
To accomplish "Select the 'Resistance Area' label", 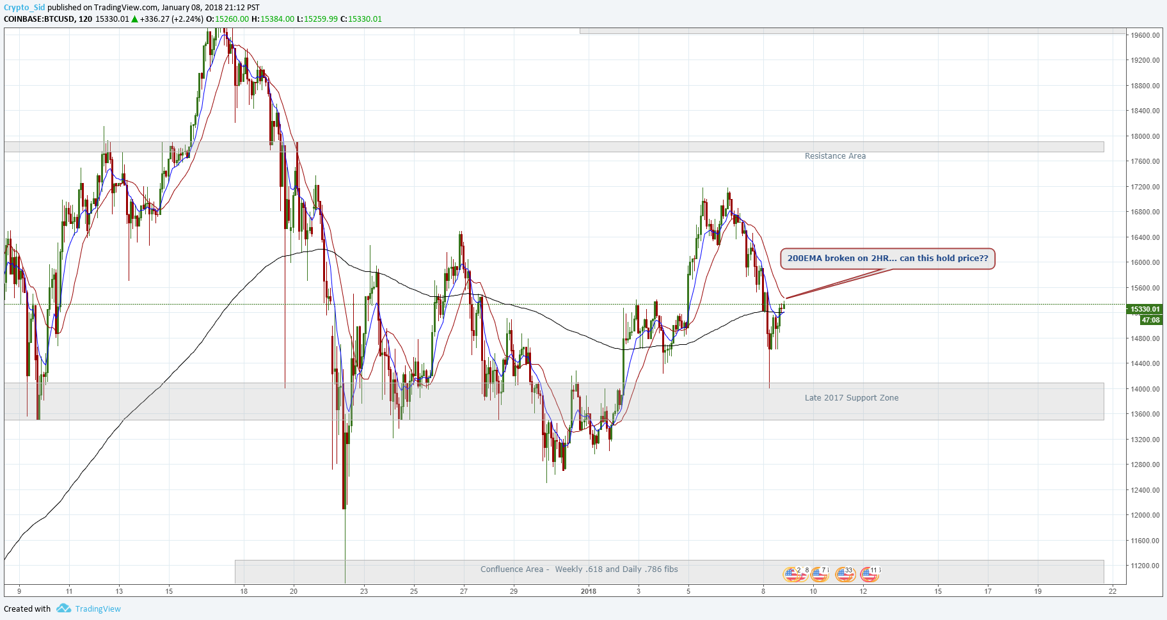I will [835, 156].
